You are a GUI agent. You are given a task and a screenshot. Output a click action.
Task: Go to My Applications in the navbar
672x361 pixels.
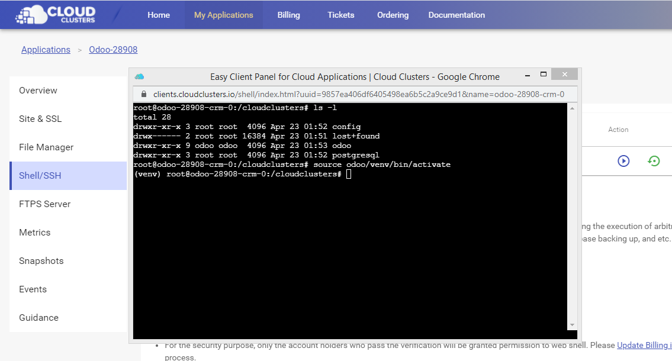[223, 15]
